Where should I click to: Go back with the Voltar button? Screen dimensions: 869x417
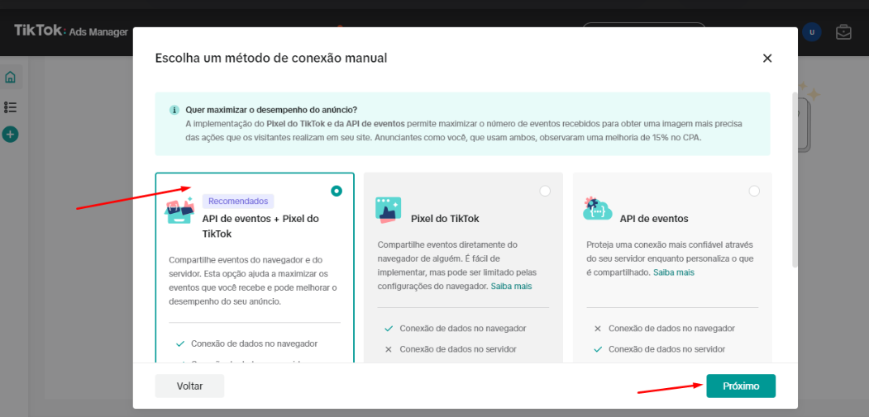[189, 386]
